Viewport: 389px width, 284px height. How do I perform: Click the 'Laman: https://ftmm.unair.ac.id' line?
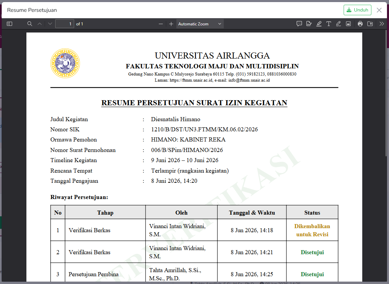pyautogui.click(x=212, y=80)
